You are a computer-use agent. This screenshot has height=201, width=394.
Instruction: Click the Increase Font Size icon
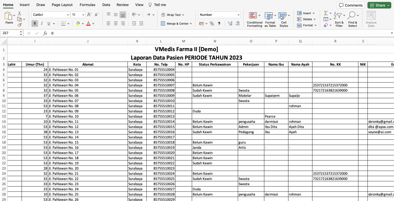coord(89,14)
